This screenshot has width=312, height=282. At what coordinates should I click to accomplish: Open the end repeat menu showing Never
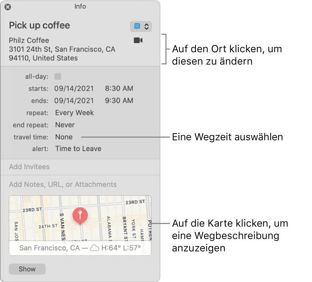click(65, 125)
